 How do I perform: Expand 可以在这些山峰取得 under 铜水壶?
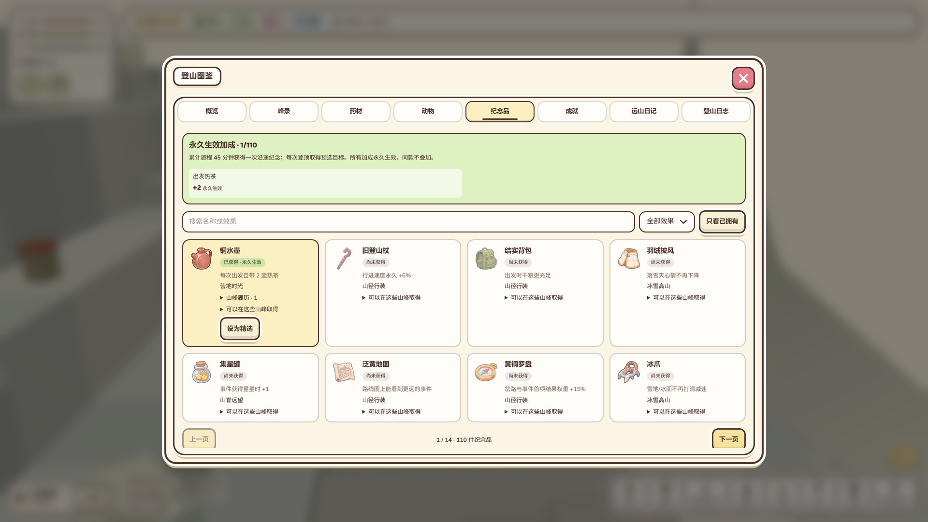click(249, 309)
